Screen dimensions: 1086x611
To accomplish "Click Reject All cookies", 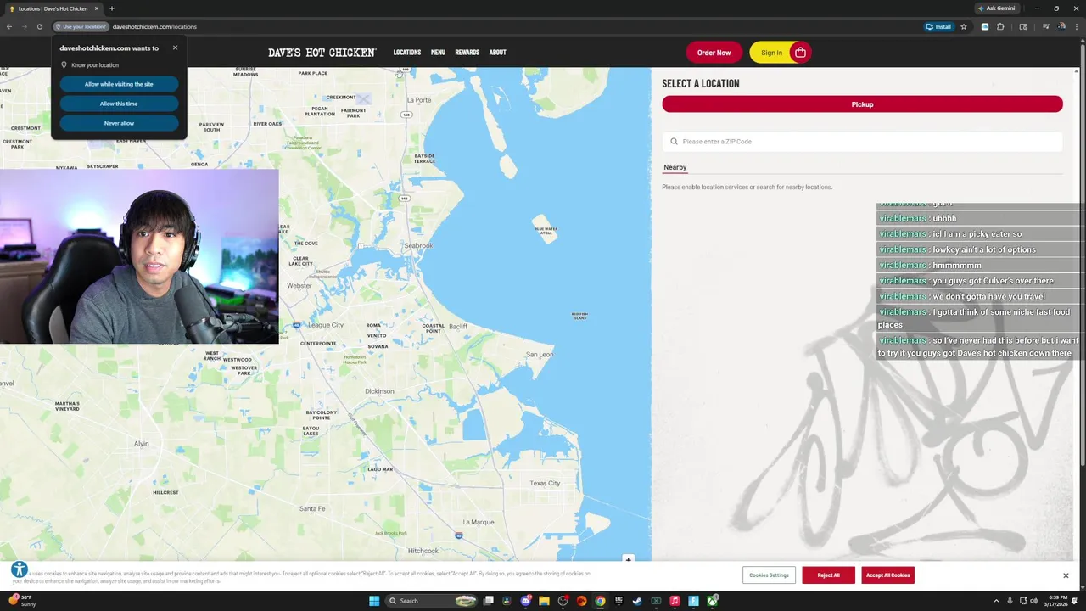I will pos(828,575).
